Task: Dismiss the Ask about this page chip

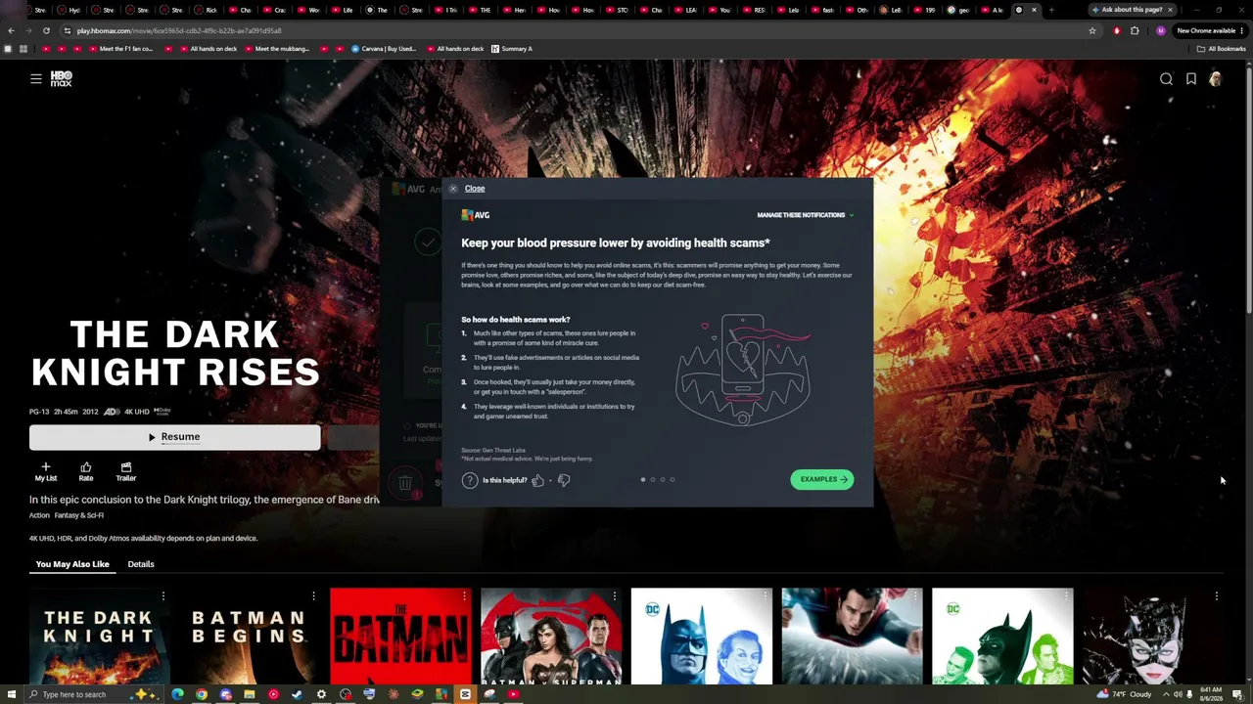Action: tap(1169, 10)
